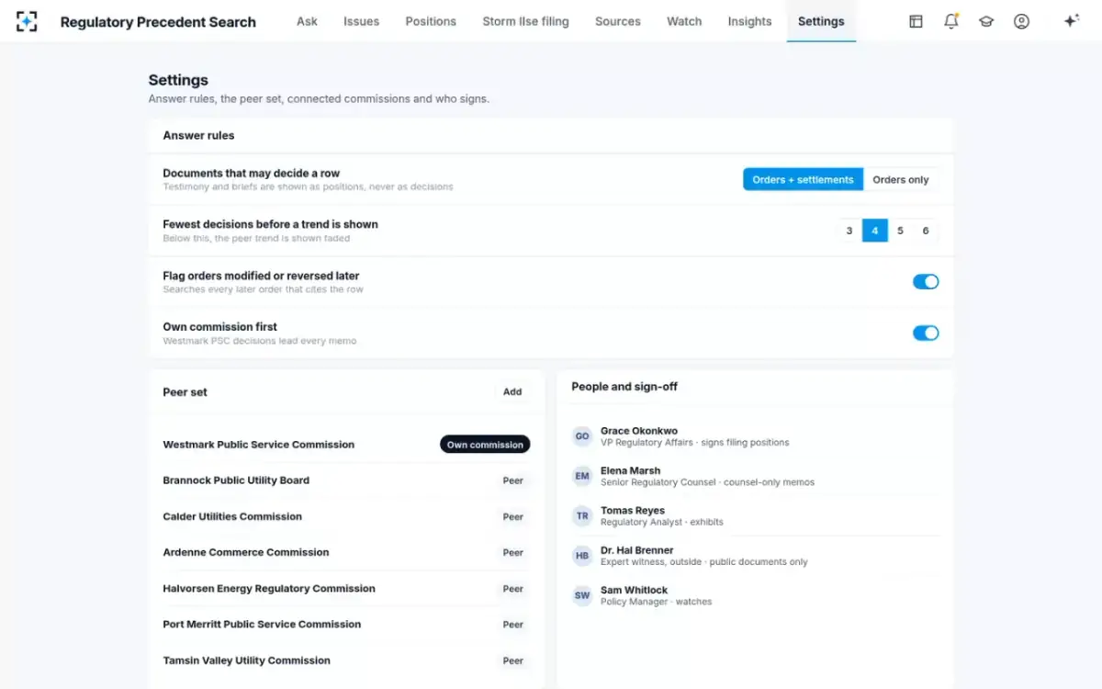This screenshot has height=689, width=1102.
Task: Select Calder Utilities Commission name
Action: click(232, 516)
